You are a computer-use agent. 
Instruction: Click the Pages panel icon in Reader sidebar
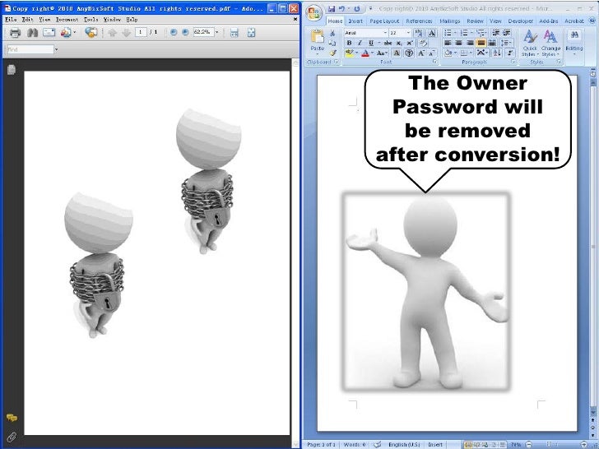12,70
